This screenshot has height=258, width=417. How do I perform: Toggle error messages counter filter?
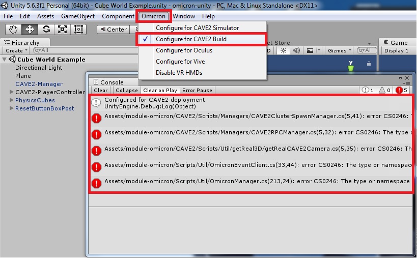(x=402, y=91)
